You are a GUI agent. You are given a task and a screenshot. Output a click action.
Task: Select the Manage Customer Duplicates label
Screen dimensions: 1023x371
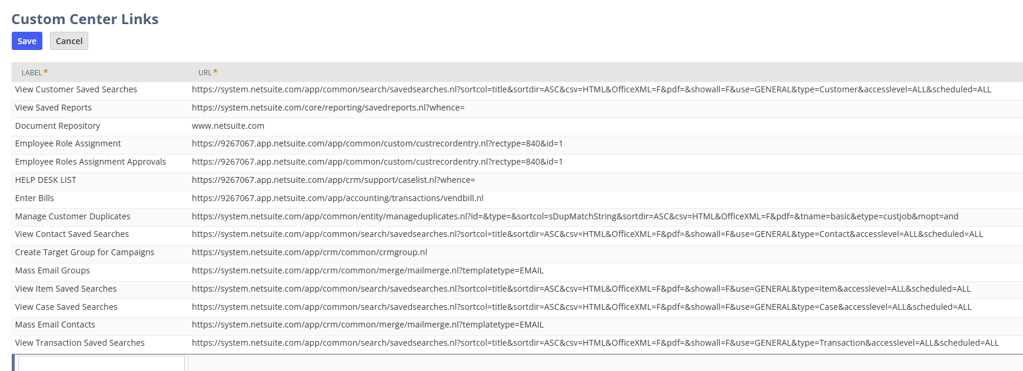tap(73, 217)
